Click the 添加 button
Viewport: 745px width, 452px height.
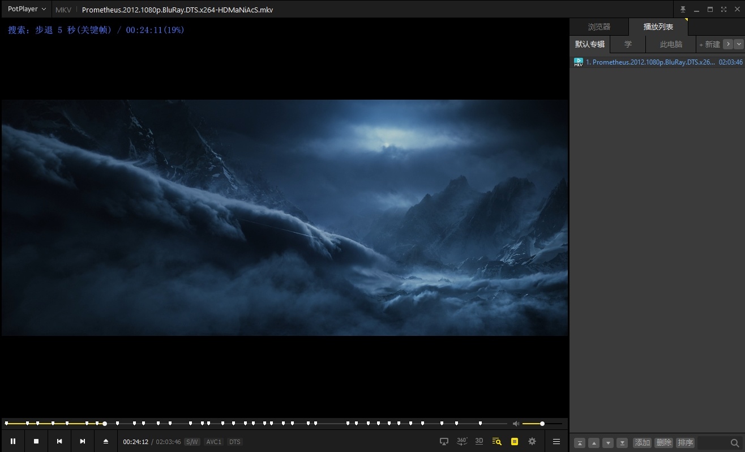(x=643, y=443)
